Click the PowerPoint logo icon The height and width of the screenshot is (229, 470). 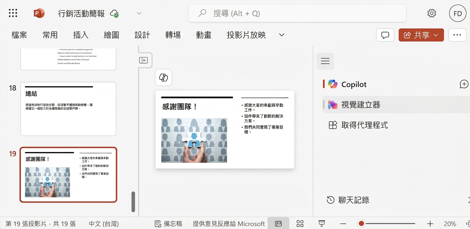(x=39, y=13)
